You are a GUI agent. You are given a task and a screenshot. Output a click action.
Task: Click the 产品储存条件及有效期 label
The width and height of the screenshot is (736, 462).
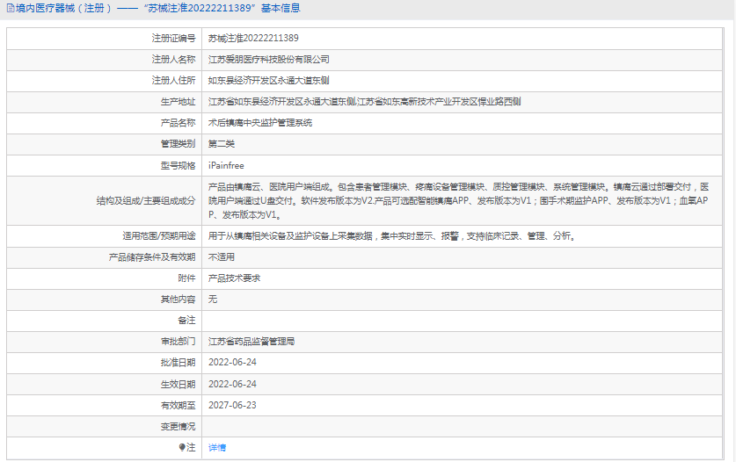152,257
